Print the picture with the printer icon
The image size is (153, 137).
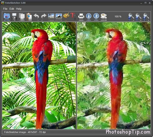81,16
